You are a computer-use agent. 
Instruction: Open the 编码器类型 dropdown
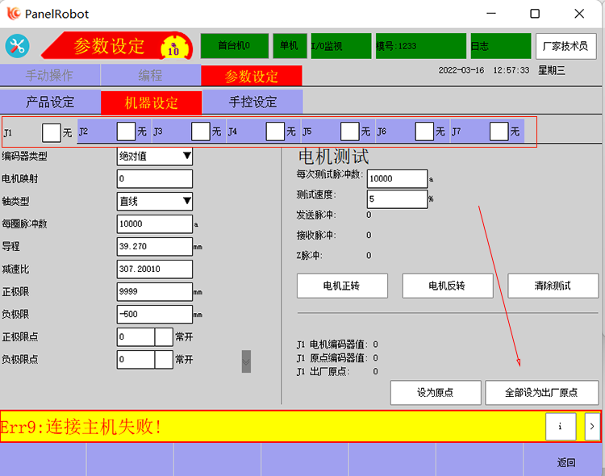tap(155, 156)
